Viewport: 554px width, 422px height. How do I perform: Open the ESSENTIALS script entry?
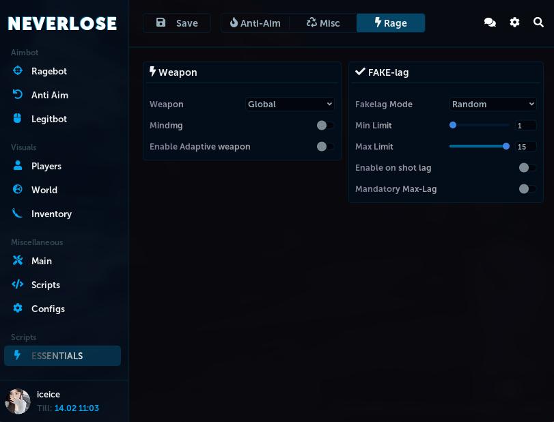point(62,356)
